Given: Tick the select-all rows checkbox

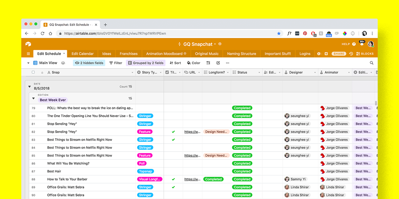Looking at the screenshot, I should pyautogui.click(x=33, y=72).
